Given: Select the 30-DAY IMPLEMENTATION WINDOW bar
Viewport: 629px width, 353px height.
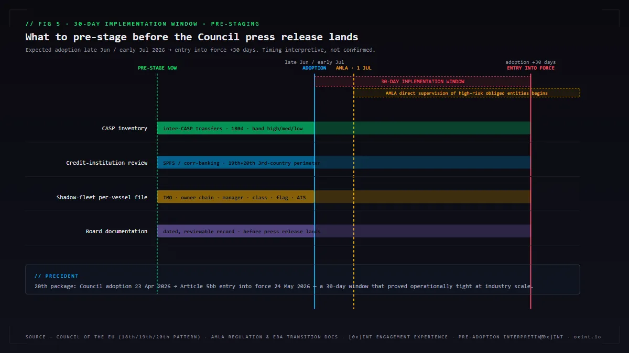Looking at the screenshot, I should click(x=422, y=82).
